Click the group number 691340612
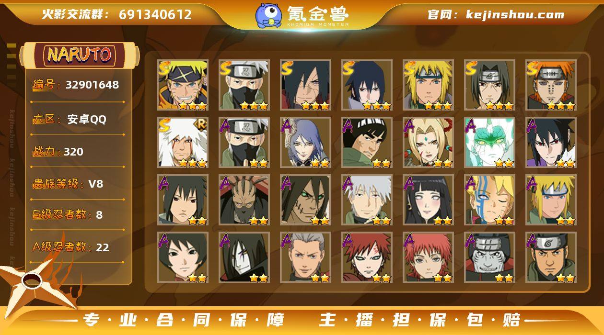Screen dimensions: 604x335 [x=155, y=15]
